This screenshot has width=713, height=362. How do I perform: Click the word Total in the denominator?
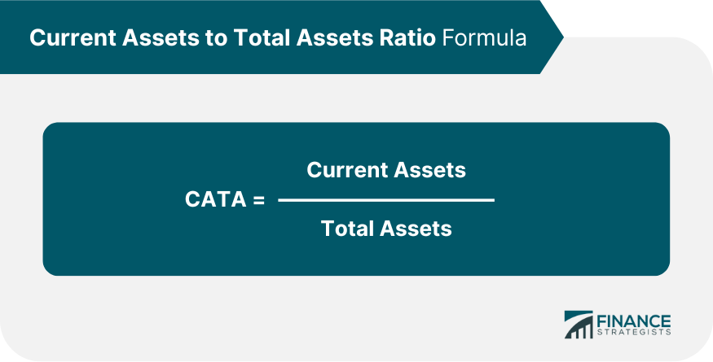pos(345,229)
